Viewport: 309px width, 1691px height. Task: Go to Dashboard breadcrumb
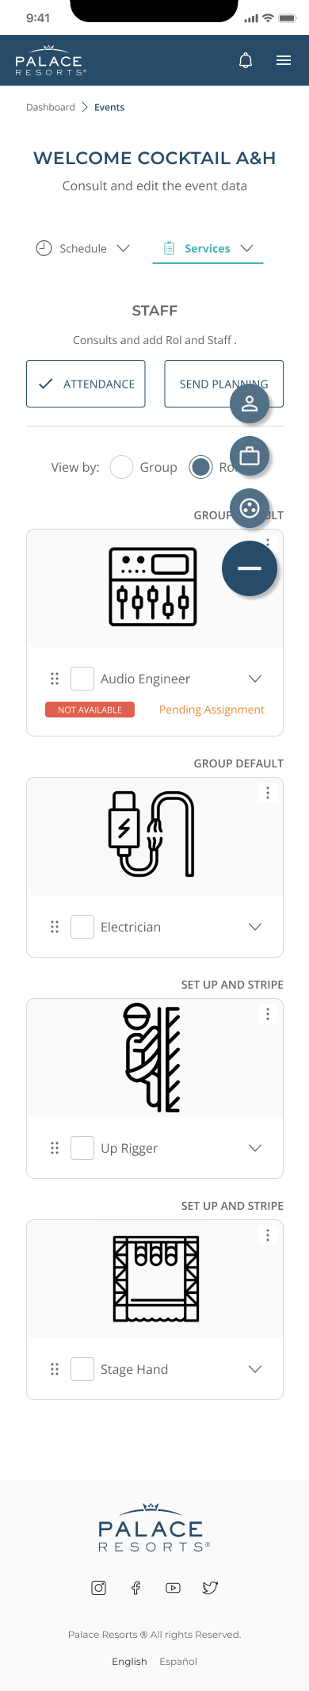click(51, 107)
